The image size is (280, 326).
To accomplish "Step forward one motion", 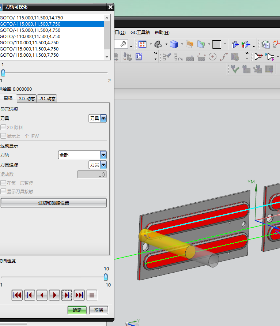I will point(67,295).
